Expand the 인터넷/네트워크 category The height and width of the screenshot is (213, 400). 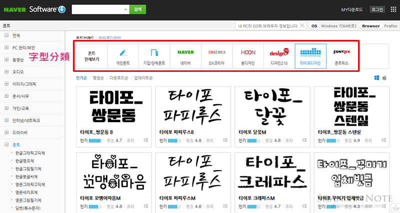[x=6, y=120]
